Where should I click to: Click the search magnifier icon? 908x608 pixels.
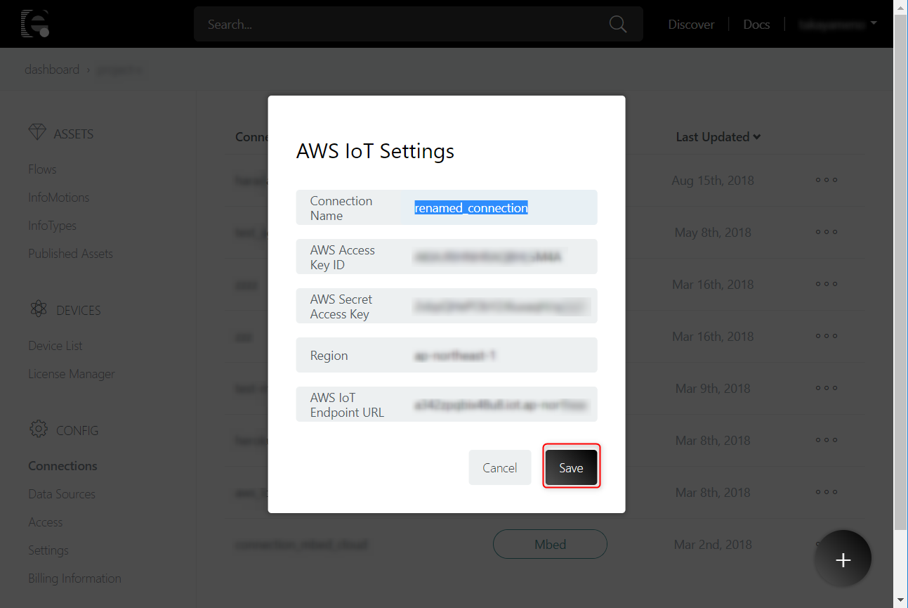(617, 24)
